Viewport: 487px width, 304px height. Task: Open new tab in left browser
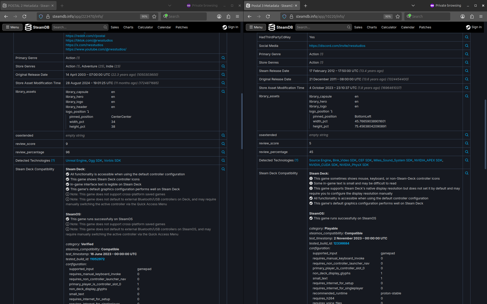tap(62, 6)
